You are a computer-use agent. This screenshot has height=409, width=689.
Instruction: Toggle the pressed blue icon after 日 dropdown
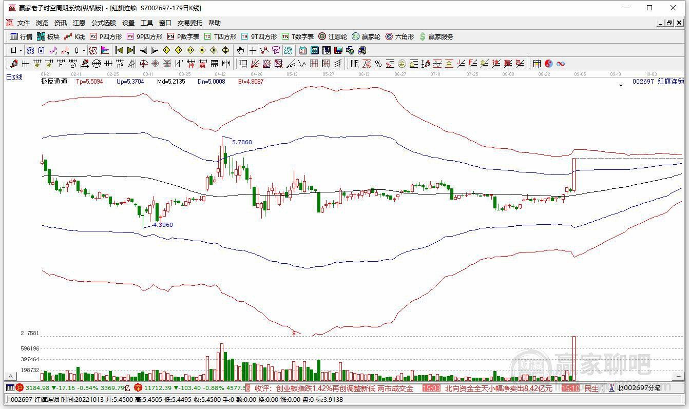(30, 50)
